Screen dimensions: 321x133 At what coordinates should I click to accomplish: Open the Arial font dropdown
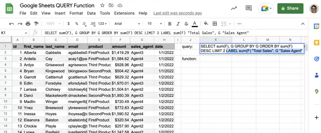(x=127, y=24)
